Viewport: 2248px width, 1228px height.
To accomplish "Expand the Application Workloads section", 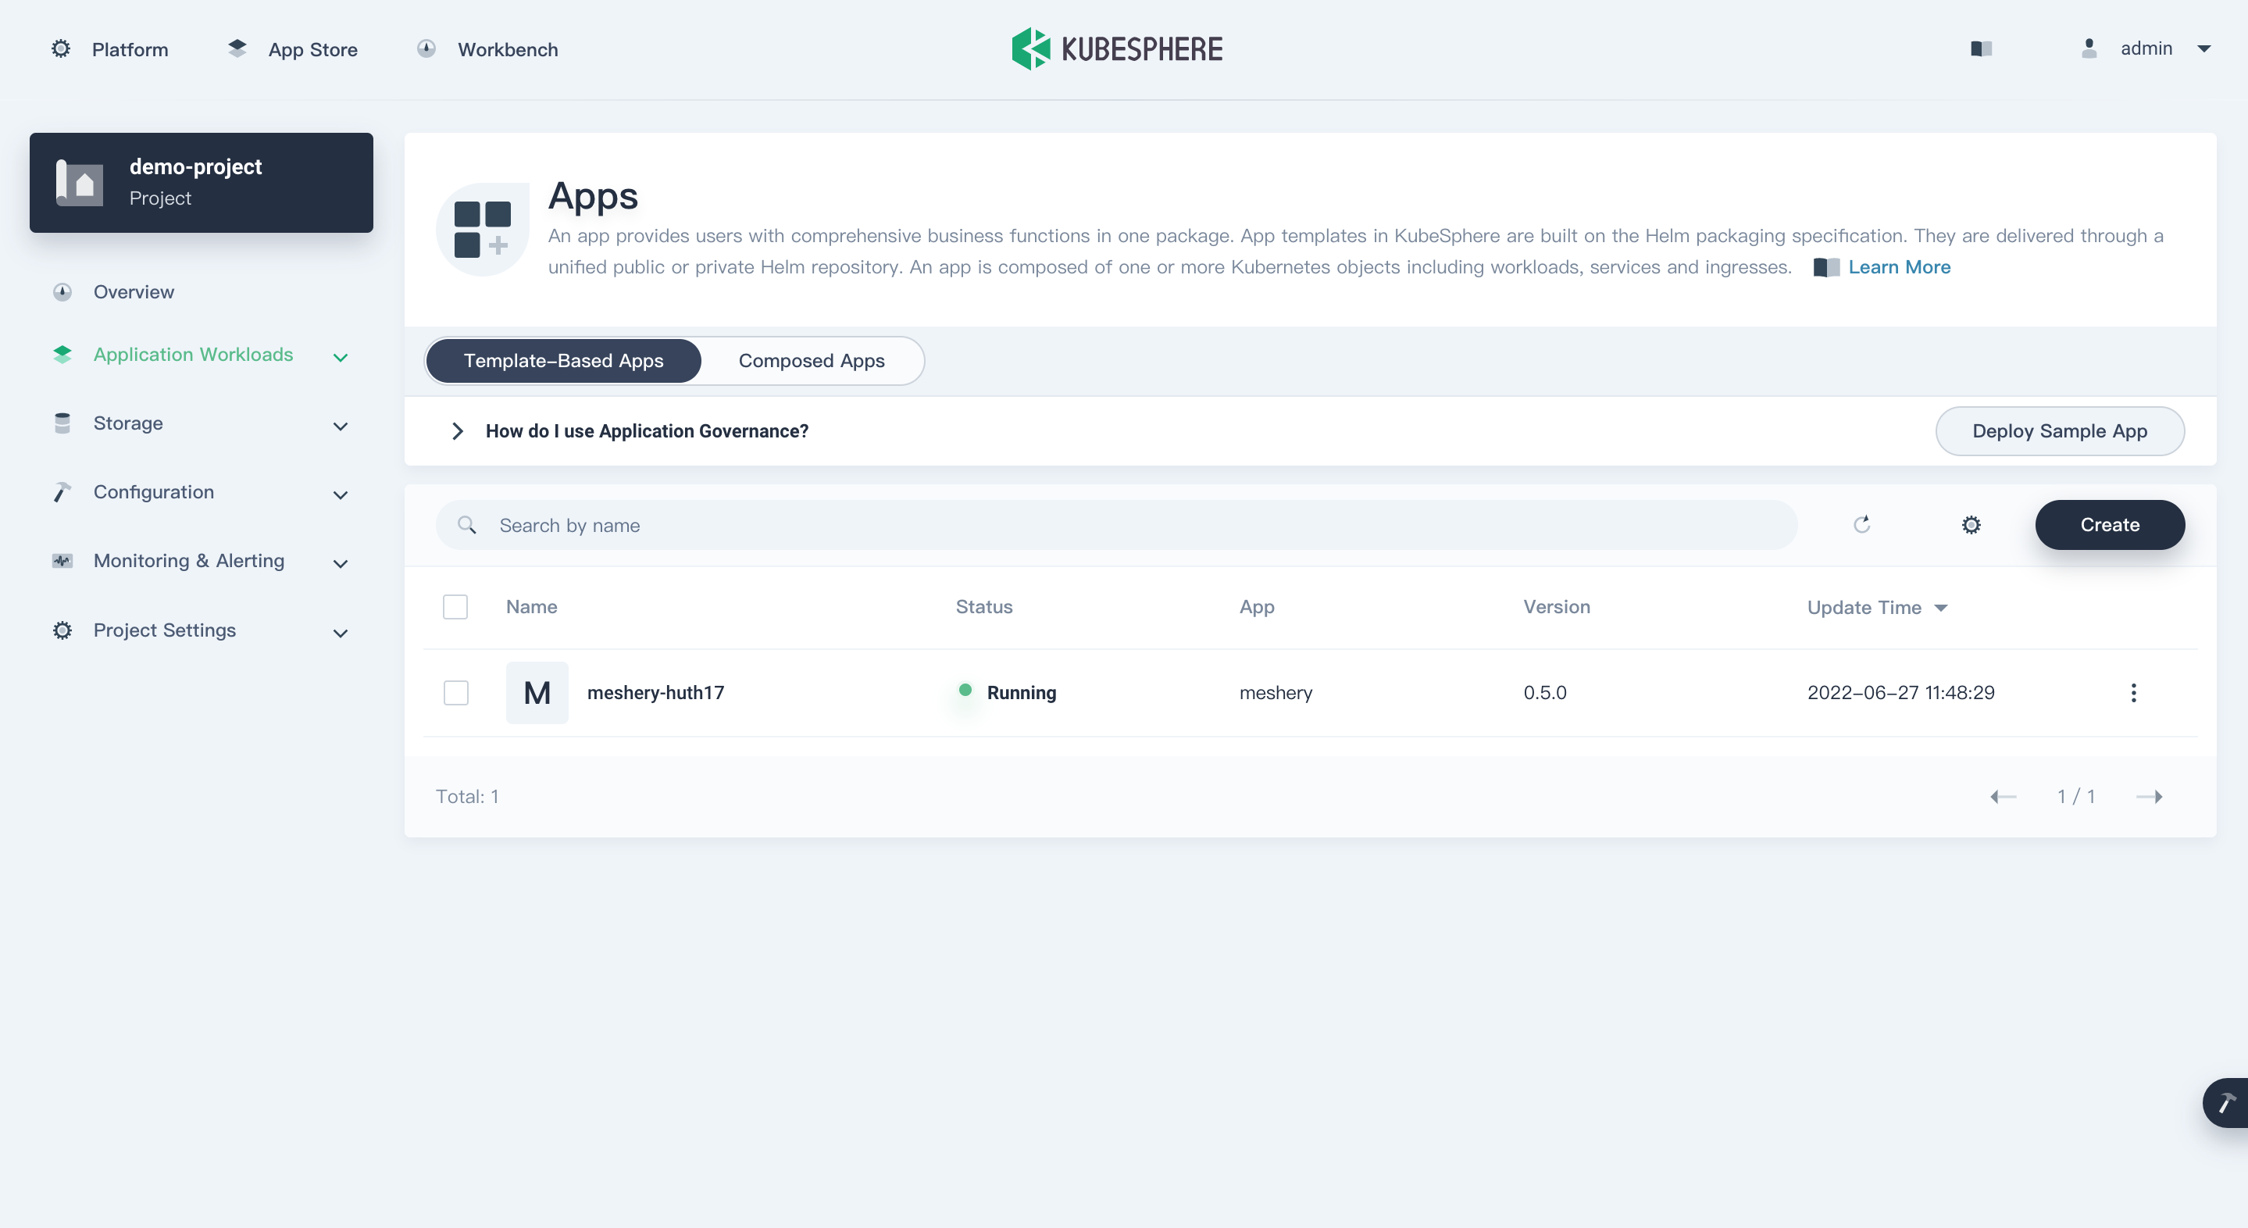I will click(340, 357).
